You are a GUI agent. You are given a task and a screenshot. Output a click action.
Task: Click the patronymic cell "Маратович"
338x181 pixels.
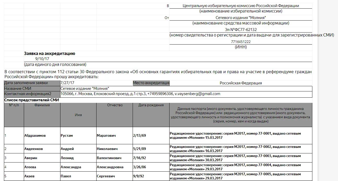coord(115,135)
